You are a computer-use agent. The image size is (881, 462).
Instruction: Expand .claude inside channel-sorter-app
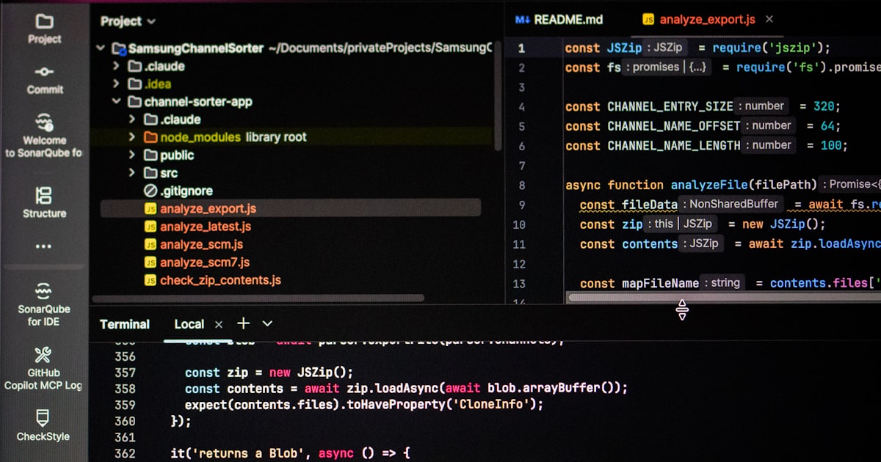132,120
